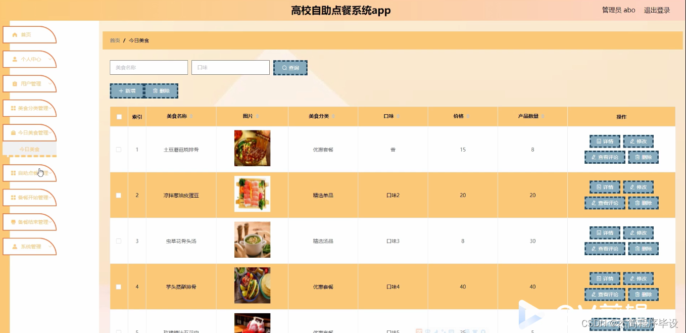Click the 退出登录 link
The width and height of the screenshot is (686, 333).
pos(656,10)
